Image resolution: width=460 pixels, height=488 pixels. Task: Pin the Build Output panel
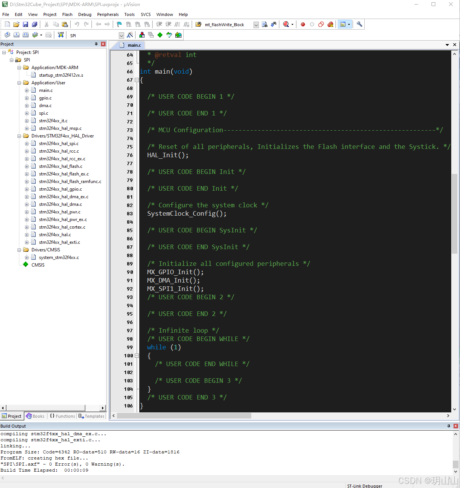coord(449,426)
